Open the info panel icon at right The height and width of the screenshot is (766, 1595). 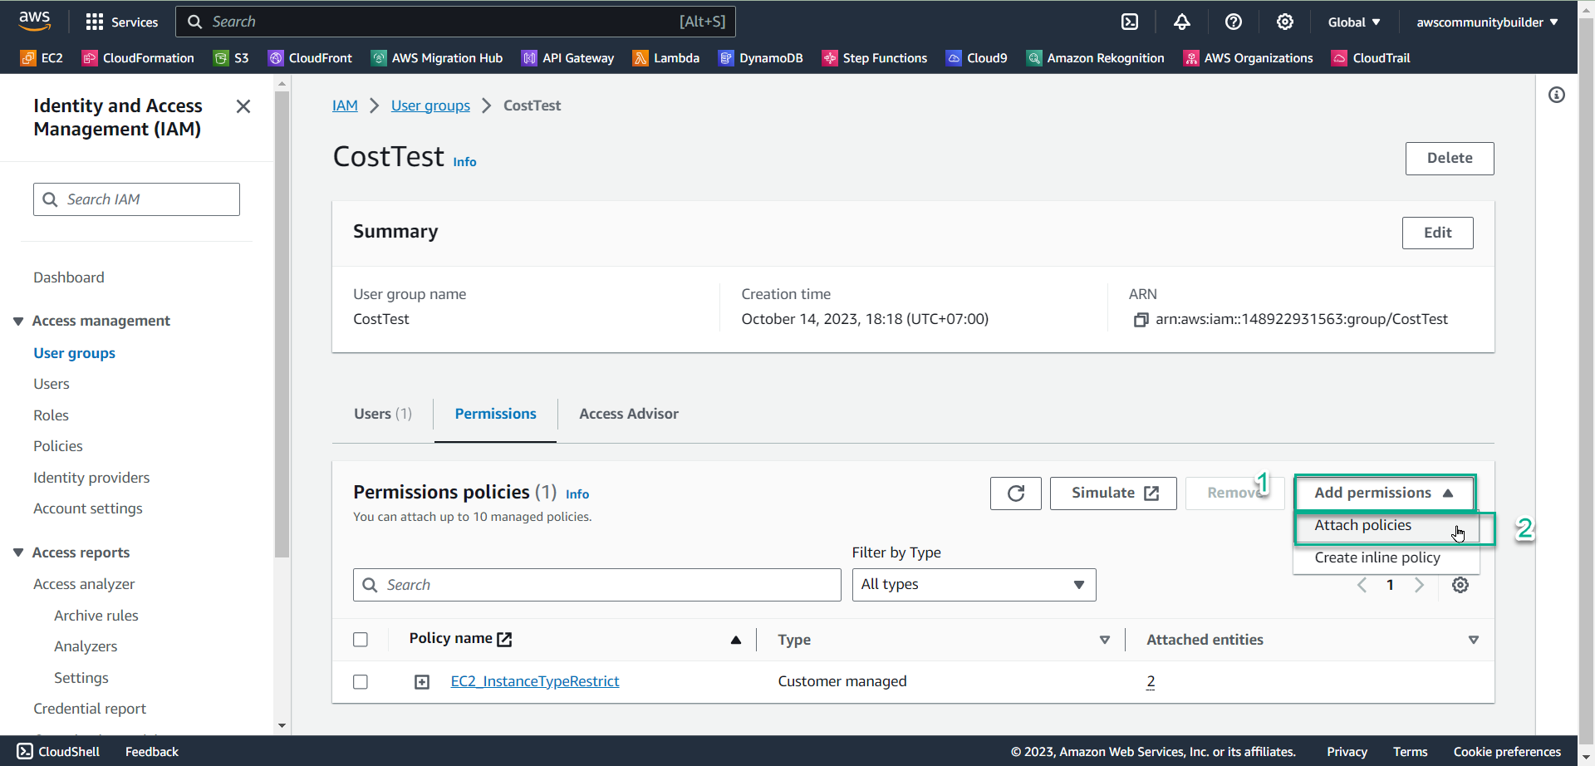click(1557, 95)
